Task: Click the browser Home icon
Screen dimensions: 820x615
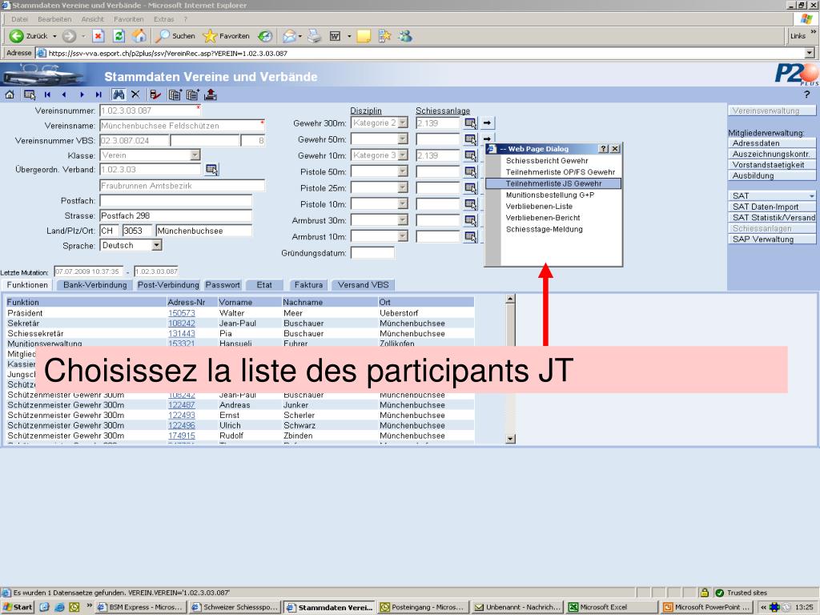Action: pyautogui.click(x=139, y=36)
